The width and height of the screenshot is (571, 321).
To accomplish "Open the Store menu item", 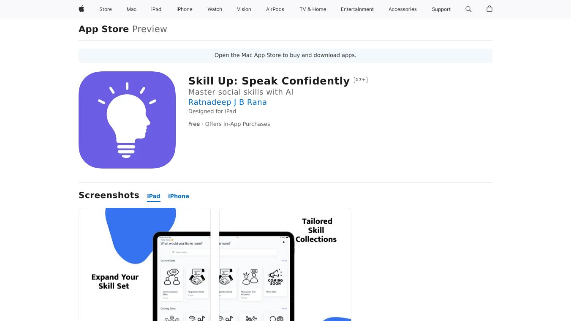I will 106,9.
